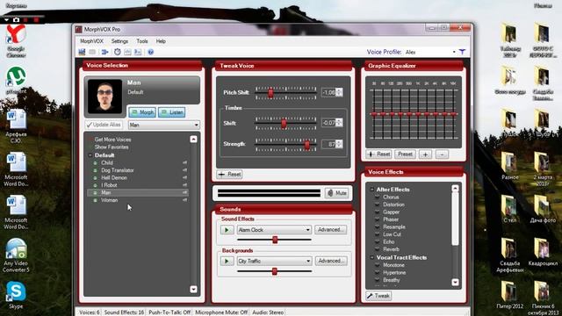
Task: Toggle the Morph button on
Action: pos(142,112)
